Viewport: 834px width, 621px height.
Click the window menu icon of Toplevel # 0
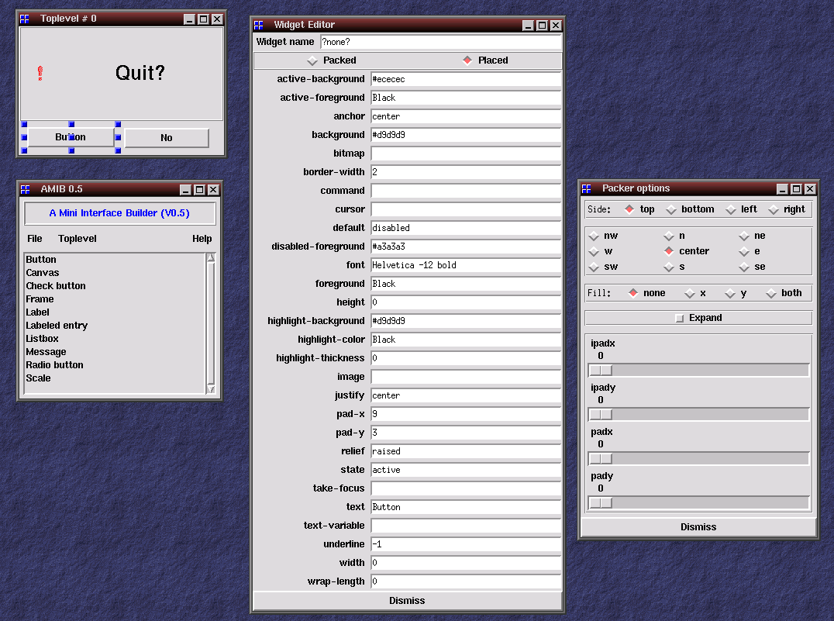(26, 19)
